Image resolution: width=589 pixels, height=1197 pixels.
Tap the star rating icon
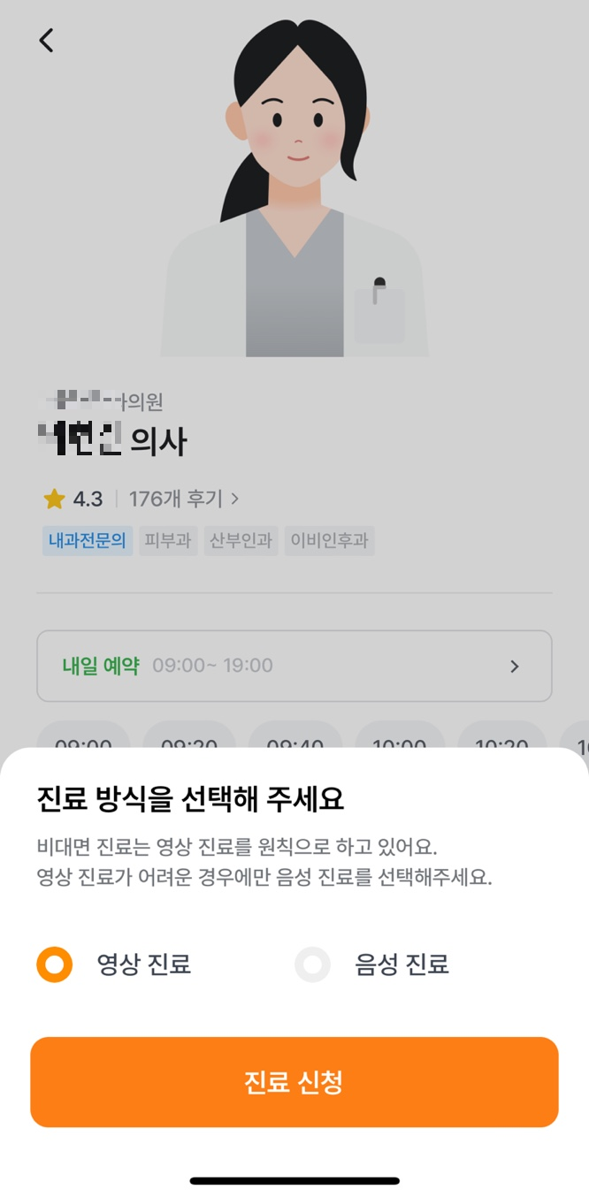point(54,498)
